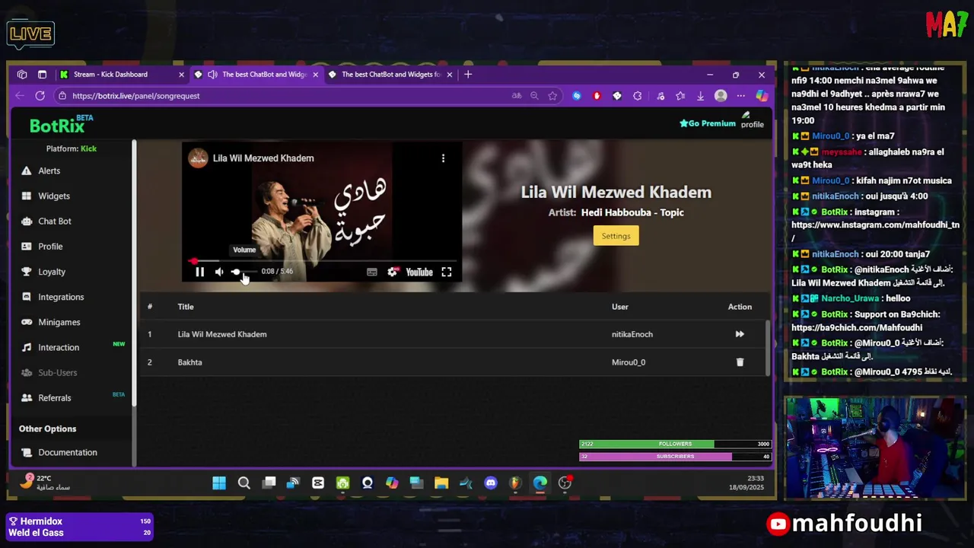
Task: Open browser downloads
Action: click(700, 96)
